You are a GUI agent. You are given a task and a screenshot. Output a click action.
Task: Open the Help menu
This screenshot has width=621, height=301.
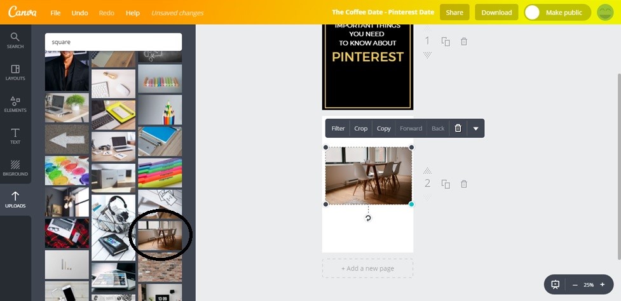pyautogui.click(x=133, y=13)
